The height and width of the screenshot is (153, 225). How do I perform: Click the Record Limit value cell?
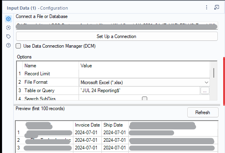point(144,74)
